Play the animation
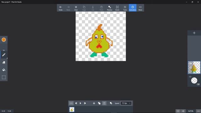 [x=80, y=103]
